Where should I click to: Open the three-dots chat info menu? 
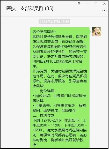click(104, 10)
